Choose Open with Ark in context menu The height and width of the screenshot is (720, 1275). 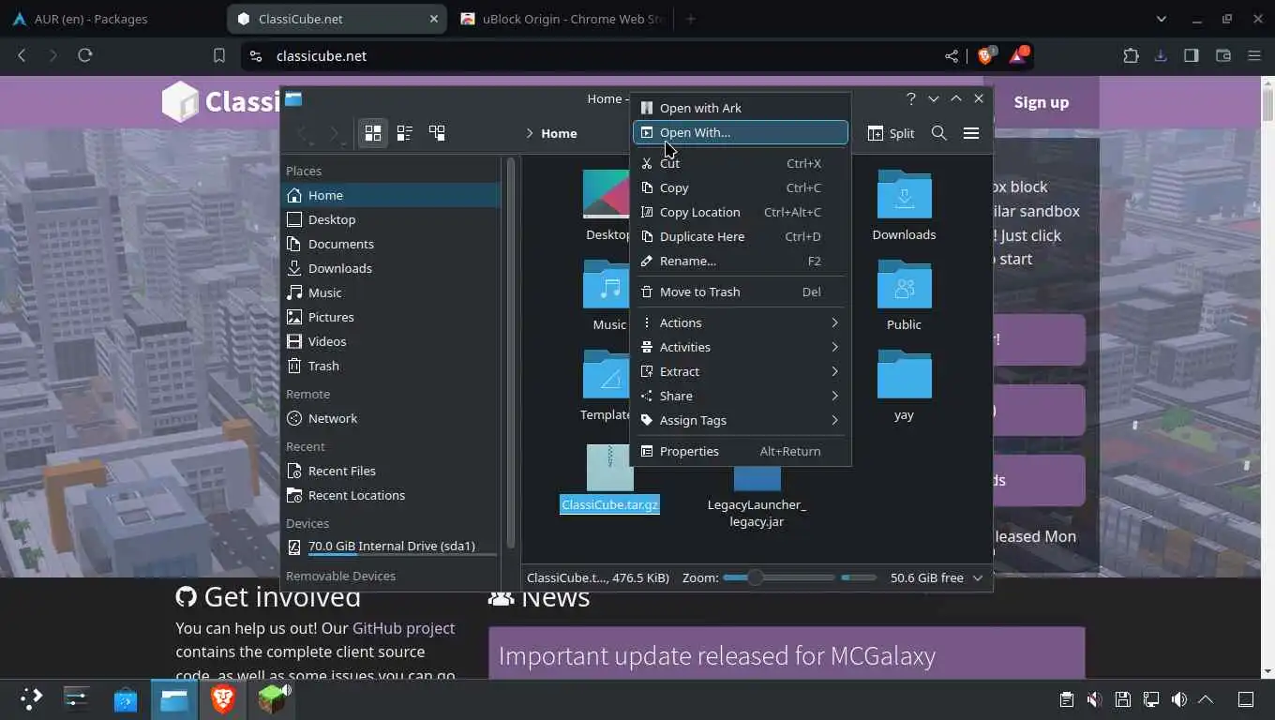741,108
